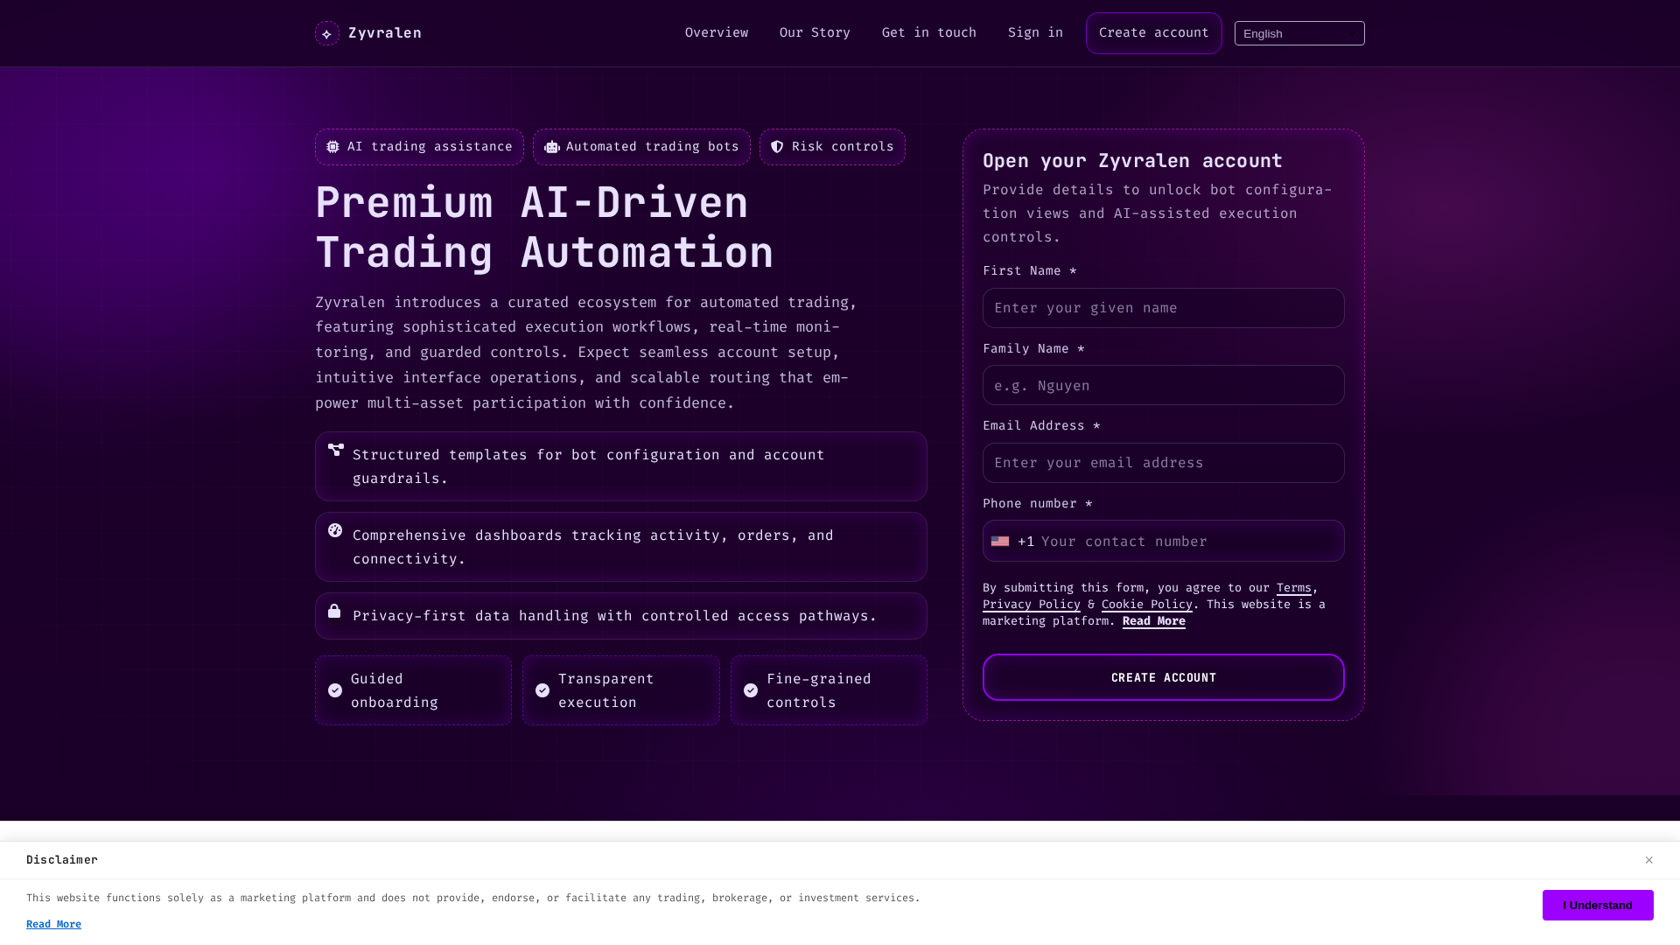This screenshot has height=945, width=1680.
Task: Click the Zyvralen brand name
Action: (385, 33)
